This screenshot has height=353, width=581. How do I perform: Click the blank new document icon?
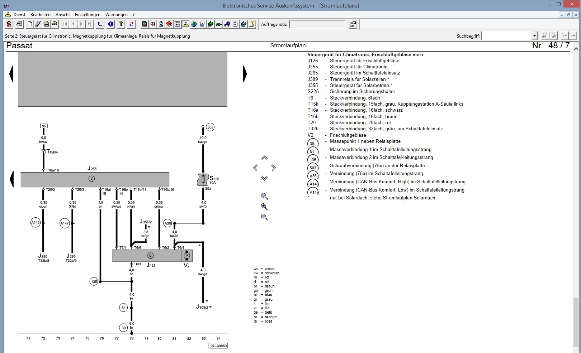[x=30, y=24]
